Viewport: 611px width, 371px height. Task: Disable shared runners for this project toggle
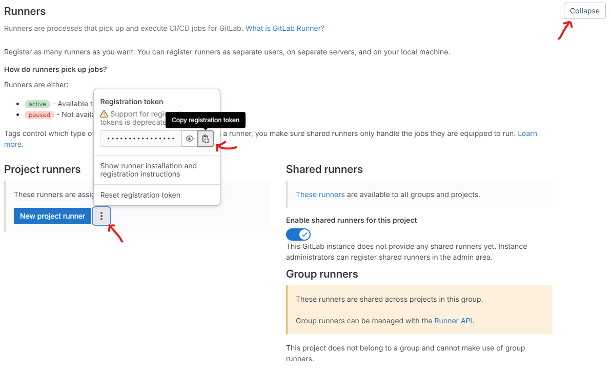point(298,235)
